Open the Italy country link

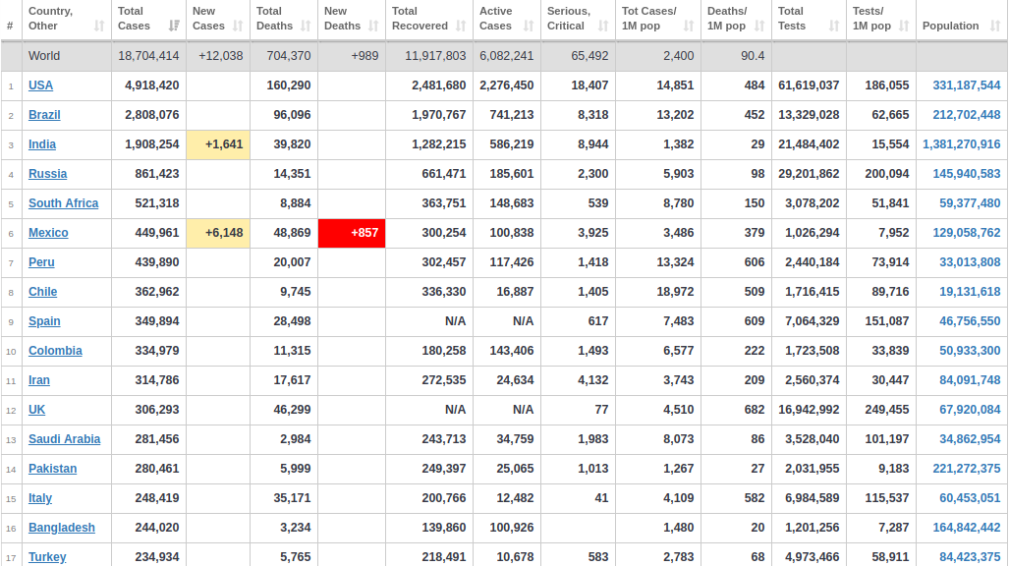[x=40, y=498]
